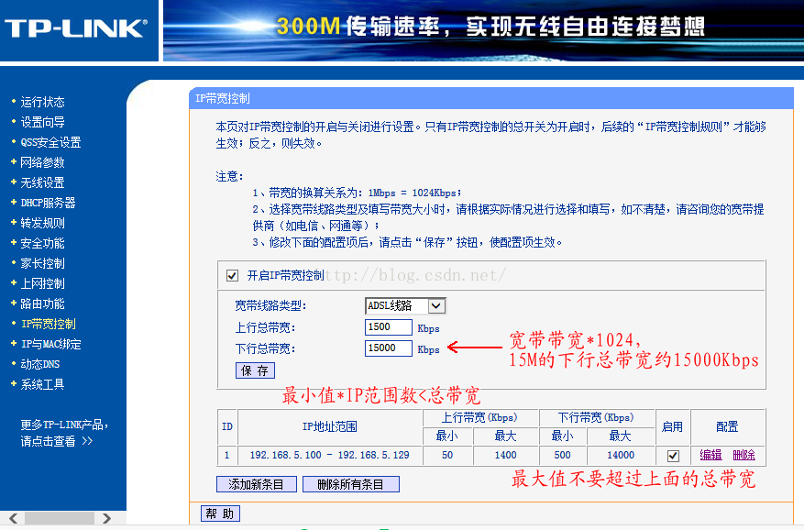Click sidebar horizontal scrollbar thumb

(59, 518)
